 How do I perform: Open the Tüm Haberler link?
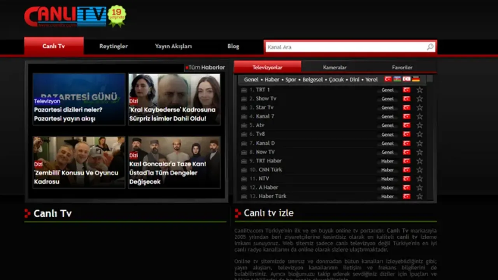pyautogui.click(x=206, y=67)
